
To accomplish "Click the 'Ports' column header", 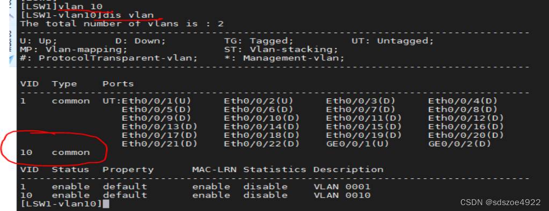I will (118, 84).
